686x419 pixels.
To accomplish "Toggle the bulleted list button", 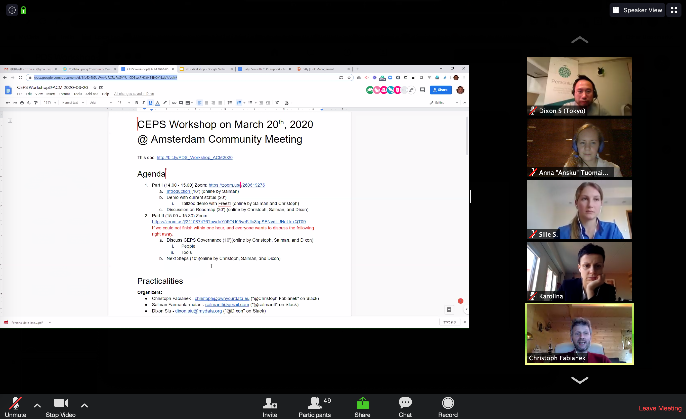I will 250,102.
